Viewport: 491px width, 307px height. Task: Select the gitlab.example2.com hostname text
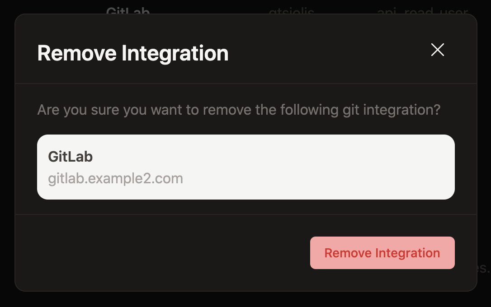coord(115,178)
